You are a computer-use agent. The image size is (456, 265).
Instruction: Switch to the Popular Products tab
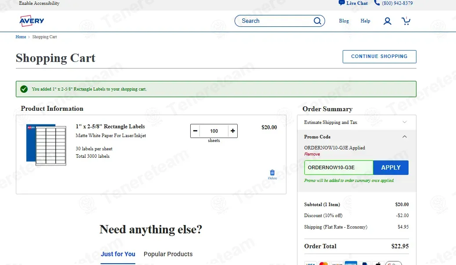(168, 254)
